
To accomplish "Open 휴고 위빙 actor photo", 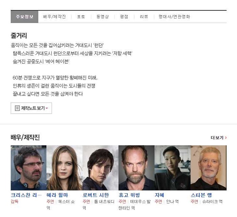I will click(136, 168).
